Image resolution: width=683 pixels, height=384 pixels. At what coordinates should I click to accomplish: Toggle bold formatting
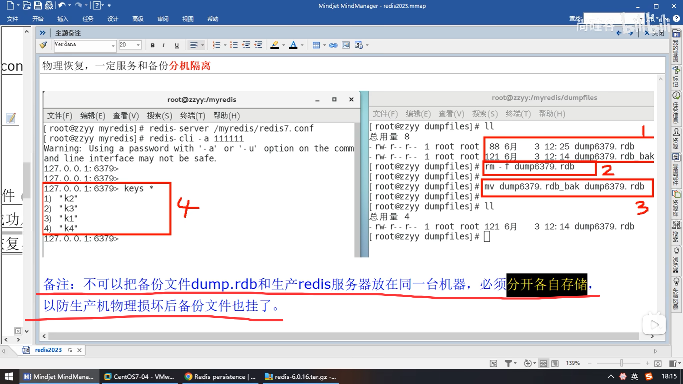[x=153, y=45]
